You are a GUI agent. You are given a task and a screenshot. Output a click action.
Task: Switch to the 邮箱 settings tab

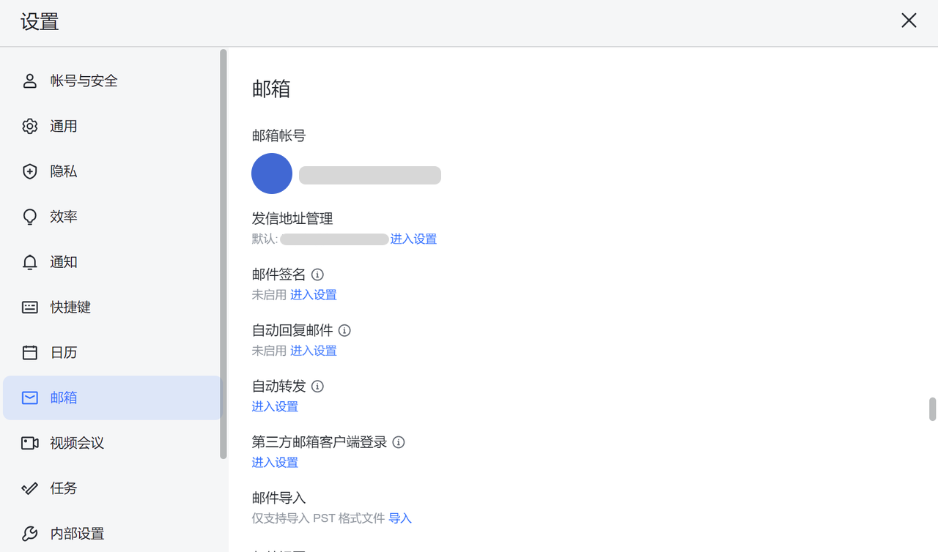[113, 398]
